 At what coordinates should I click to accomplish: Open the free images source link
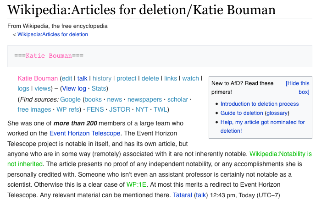pos(34,109)
